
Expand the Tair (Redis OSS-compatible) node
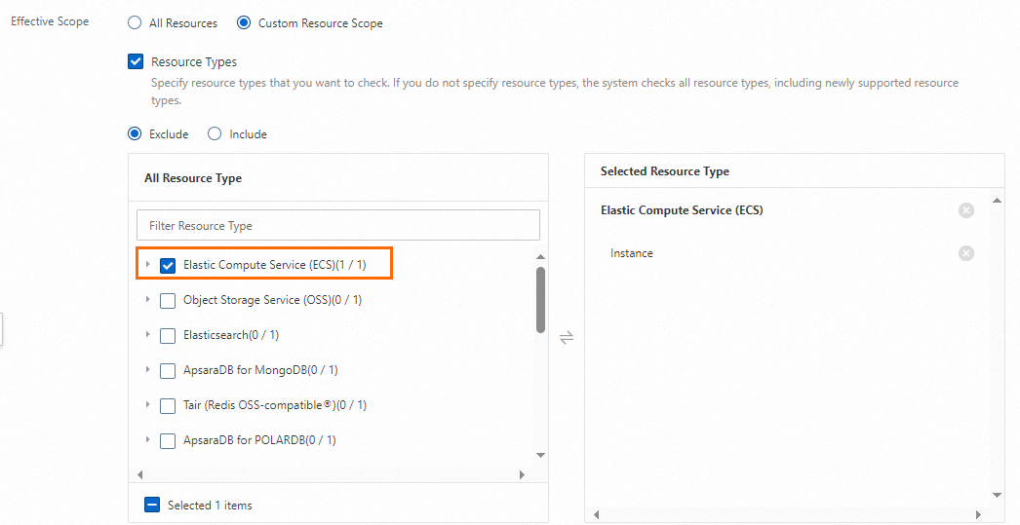click(x=147, y=405)
